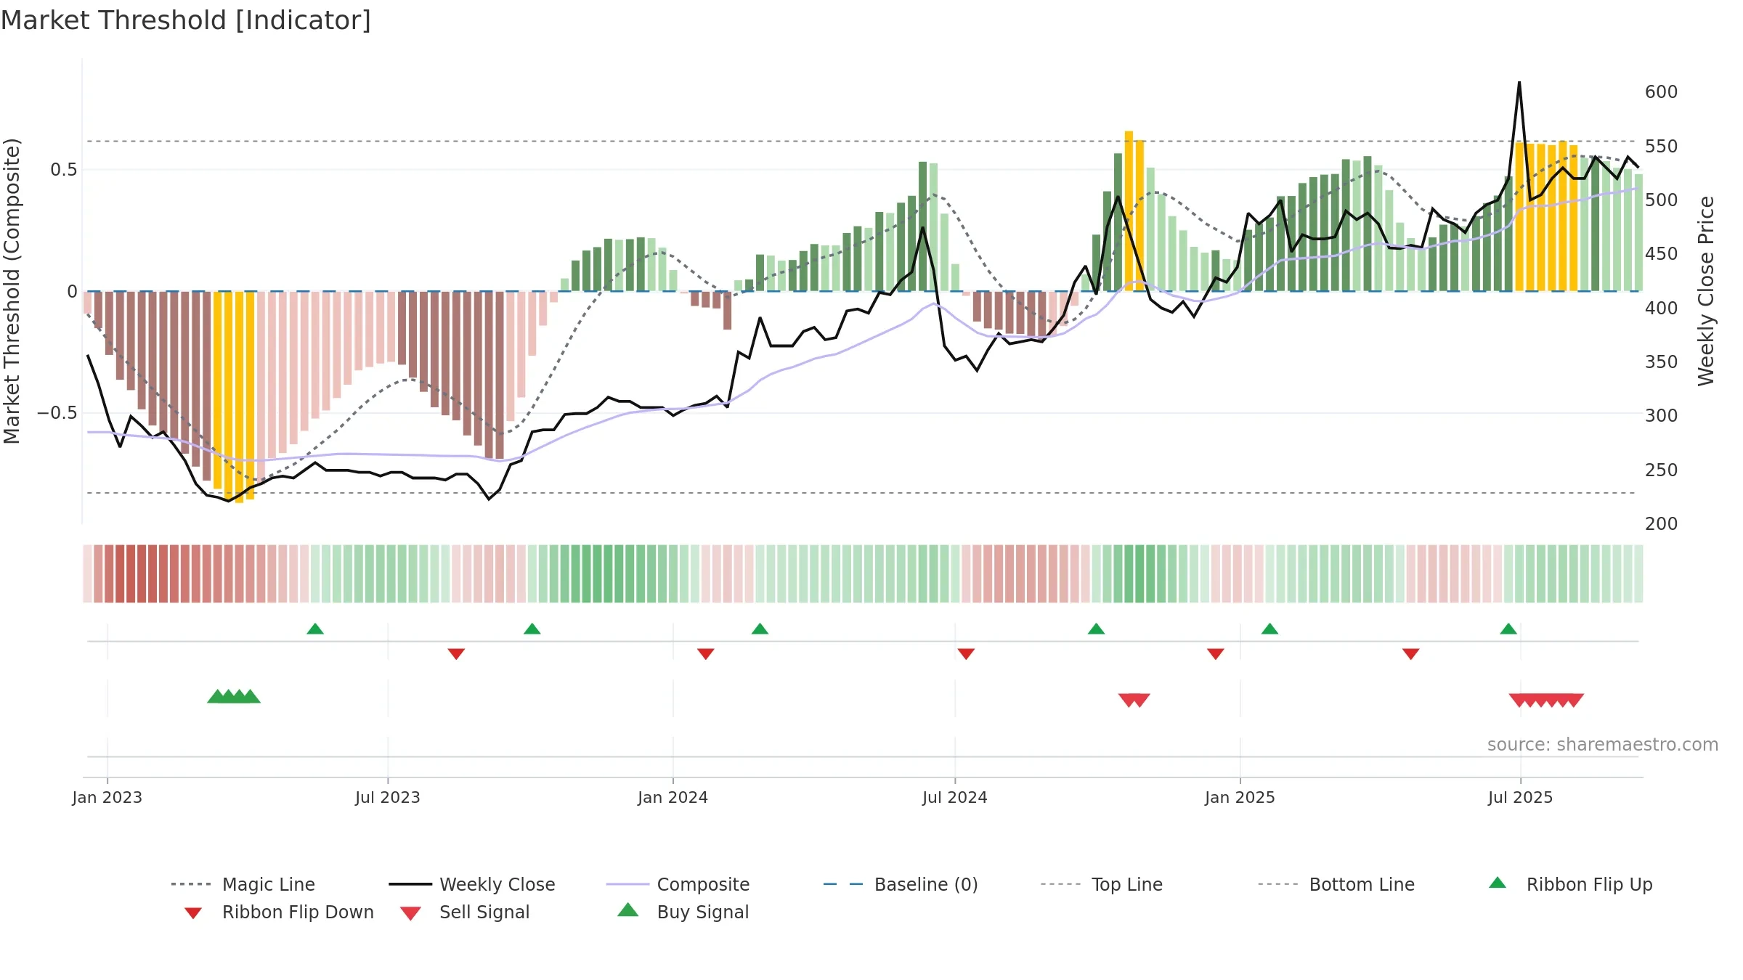Toggle the Baseline (0) legend entry
The height and width of the screenshot is (980, 1743).
(901, 884)
